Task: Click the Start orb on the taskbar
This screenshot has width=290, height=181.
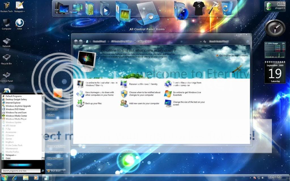Action: click(4, 178)
